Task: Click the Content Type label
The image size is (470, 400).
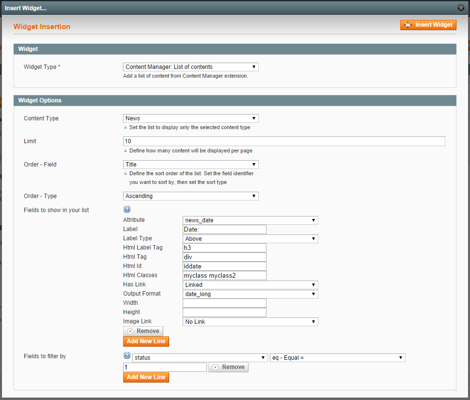Action: [41, 118]
